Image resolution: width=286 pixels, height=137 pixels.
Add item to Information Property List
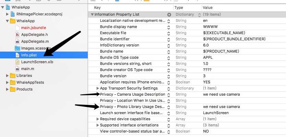[169, 15]
